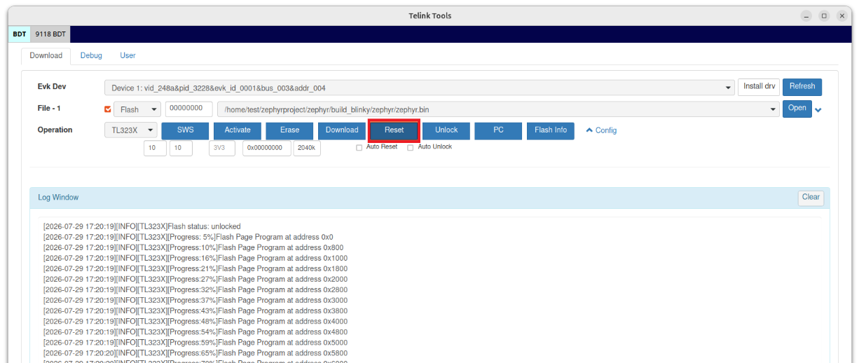Click the Install drv button

[x=759, y=87]
